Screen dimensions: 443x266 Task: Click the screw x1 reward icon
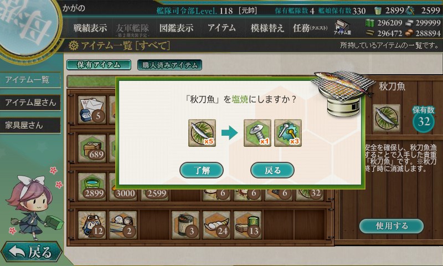pyautogui.click(x=257, y=133)
